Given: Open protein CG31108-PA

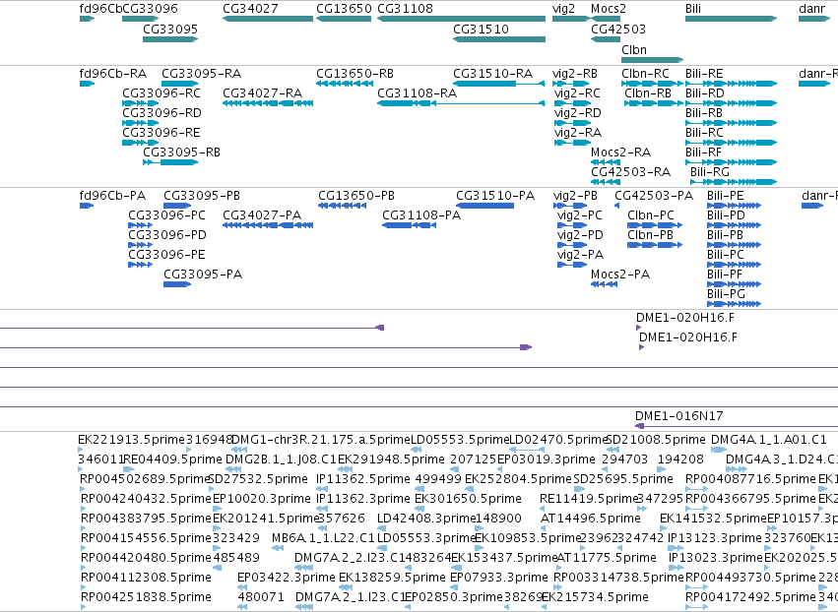Looking at the screenshot, I should coord(421,215).
